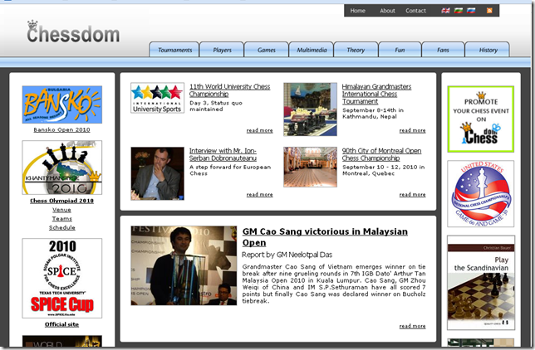This screenshot has width=535, height=350.
Task: Open the RSS feed icon
Action: pos(489,11)
